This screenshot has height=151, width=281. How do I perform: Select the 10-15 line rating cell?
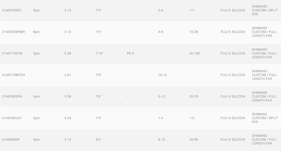click(x=162, y=75)
